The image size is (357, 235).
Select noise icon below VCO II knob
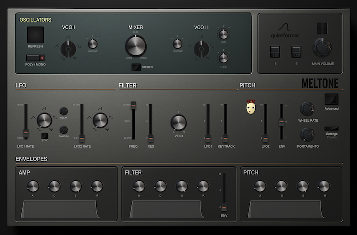(x=208, y=58)
